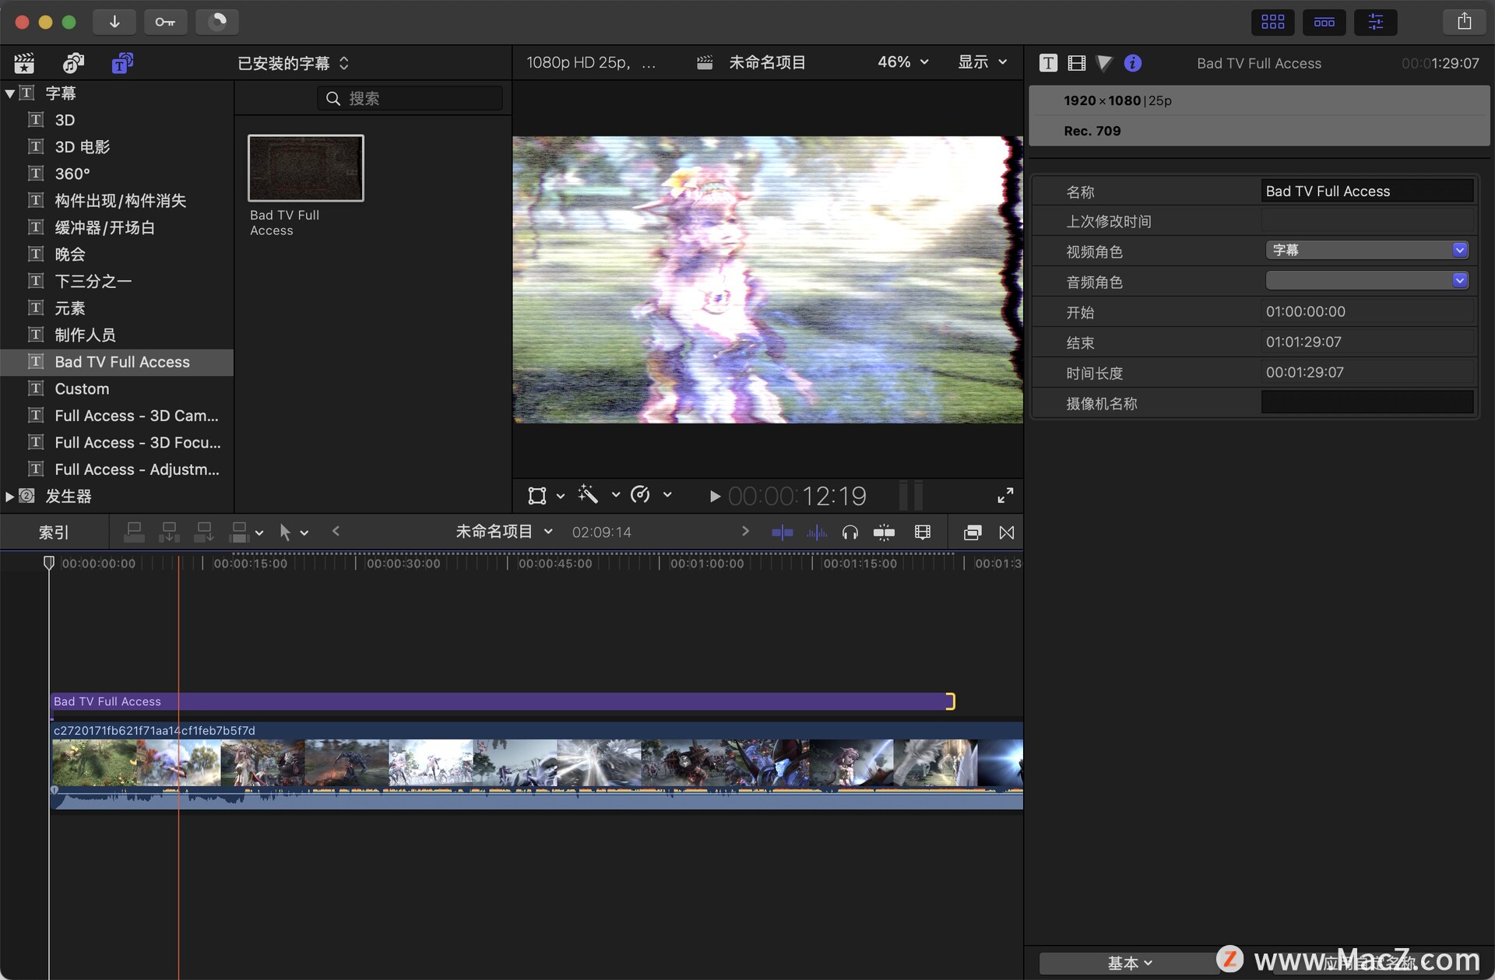The height and width of the screenshot is (980, 1495).
Task: Toggle solo headphones button
Action: [850, 532]
